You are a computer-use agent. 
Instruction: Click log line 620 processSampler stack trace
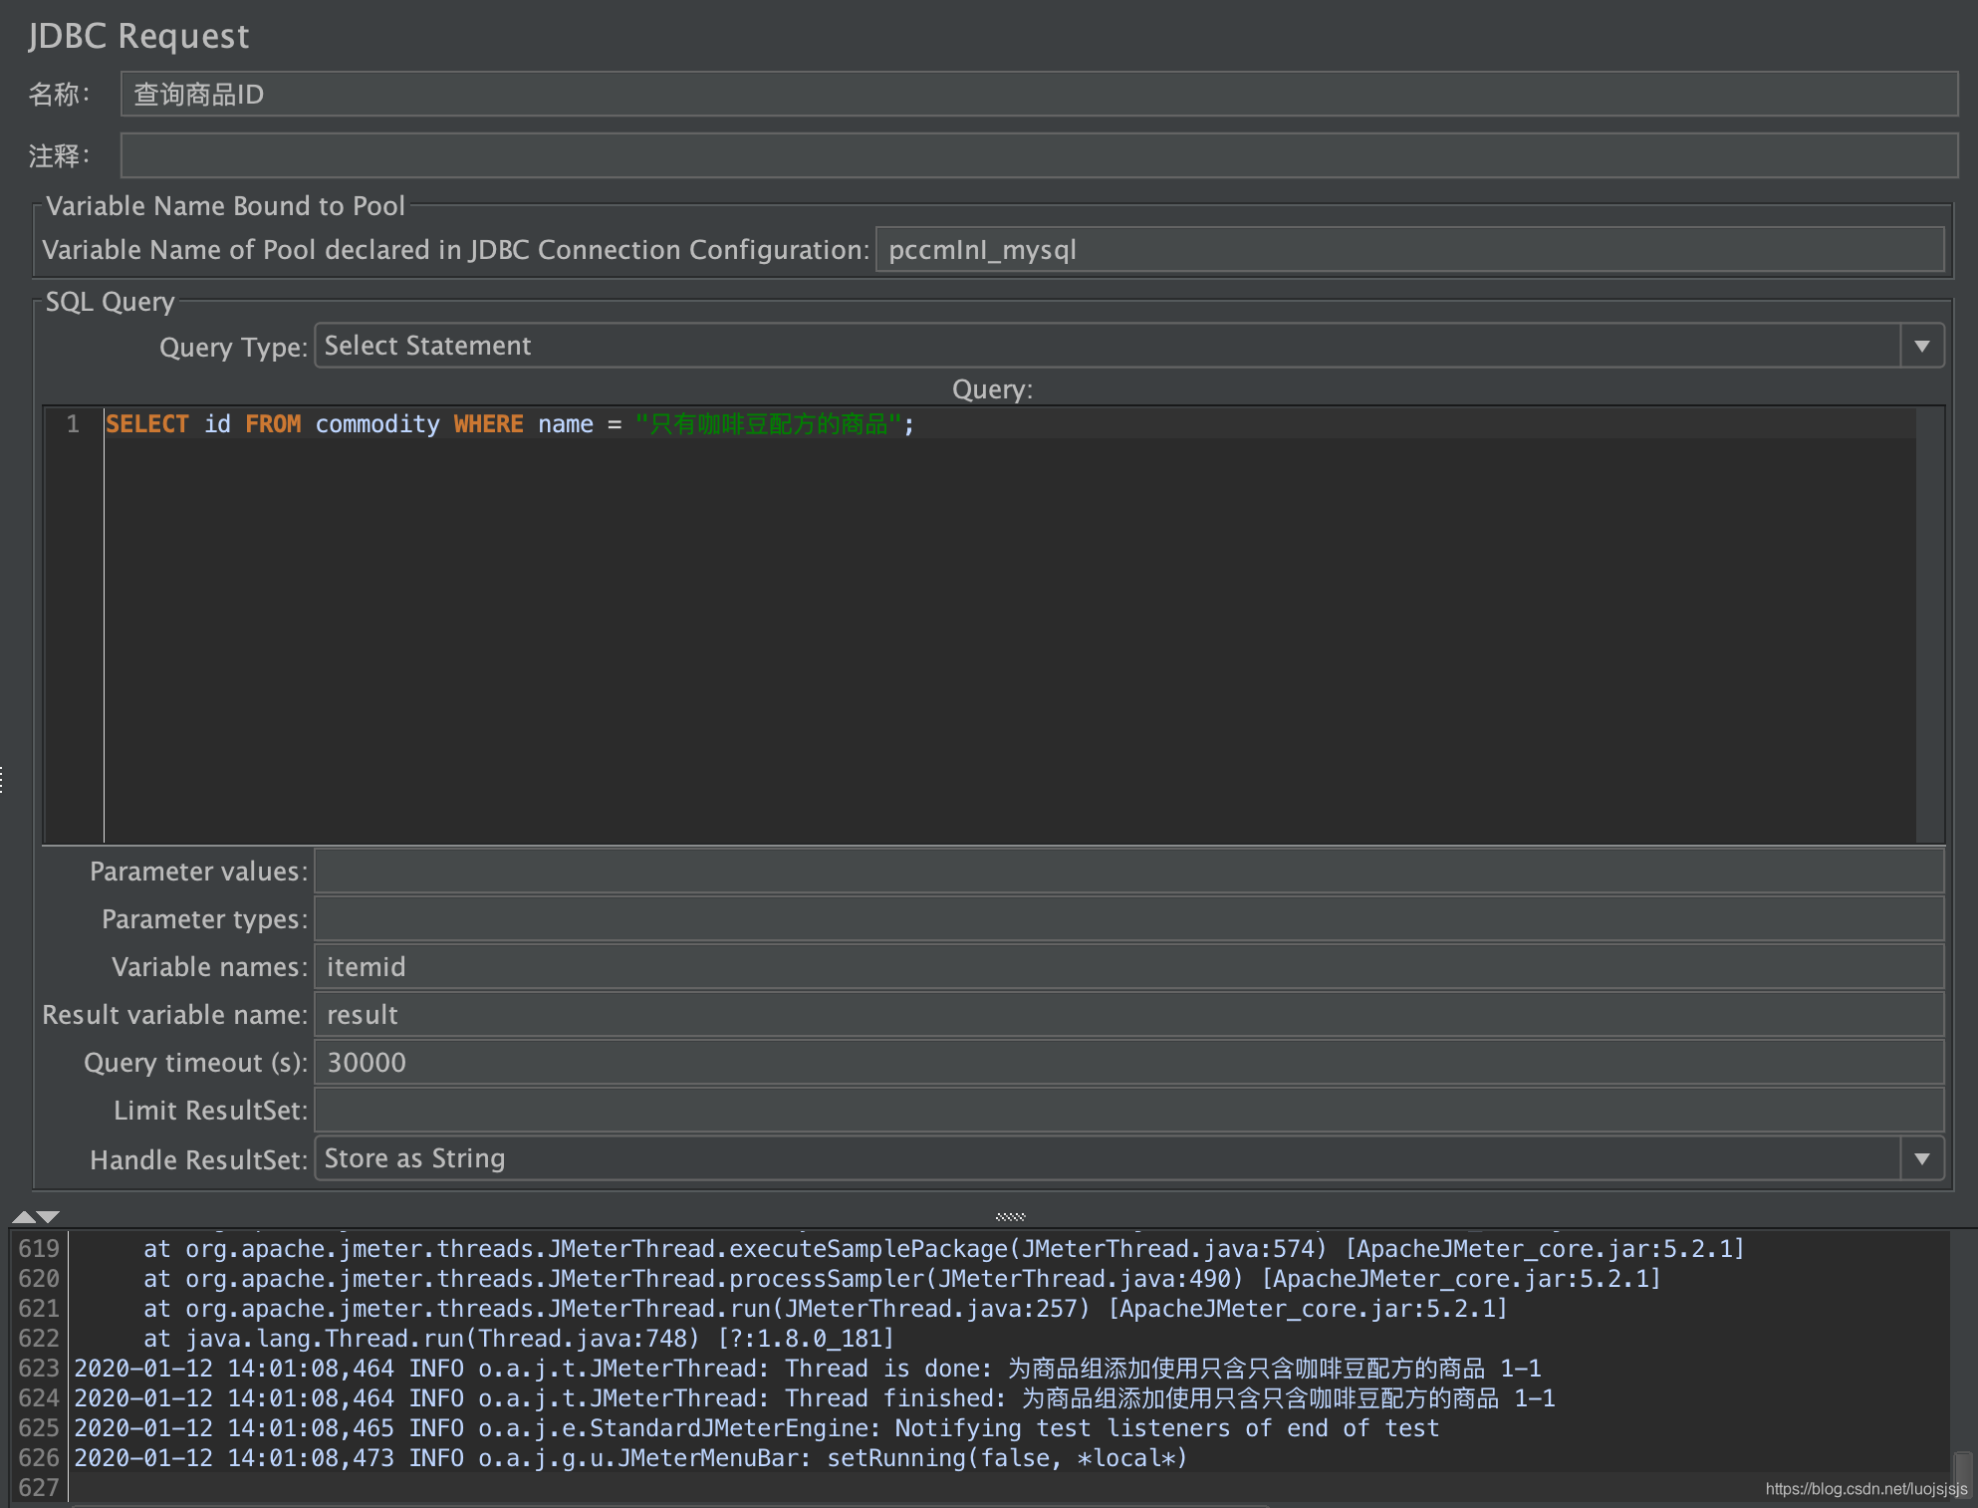click(902, 1279)
